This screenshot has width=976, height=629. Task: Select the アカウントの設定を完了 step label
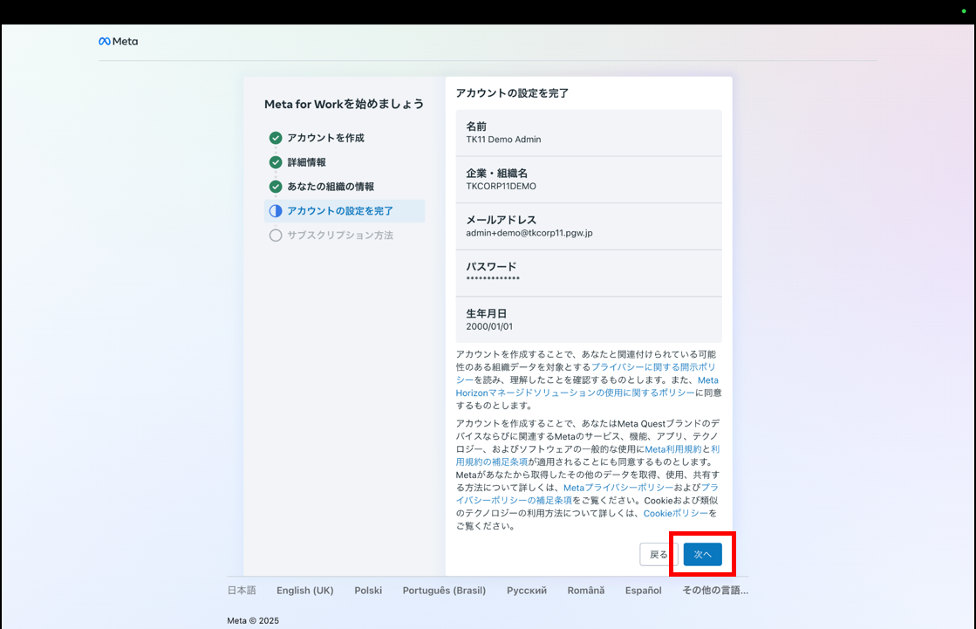(340, 211)
